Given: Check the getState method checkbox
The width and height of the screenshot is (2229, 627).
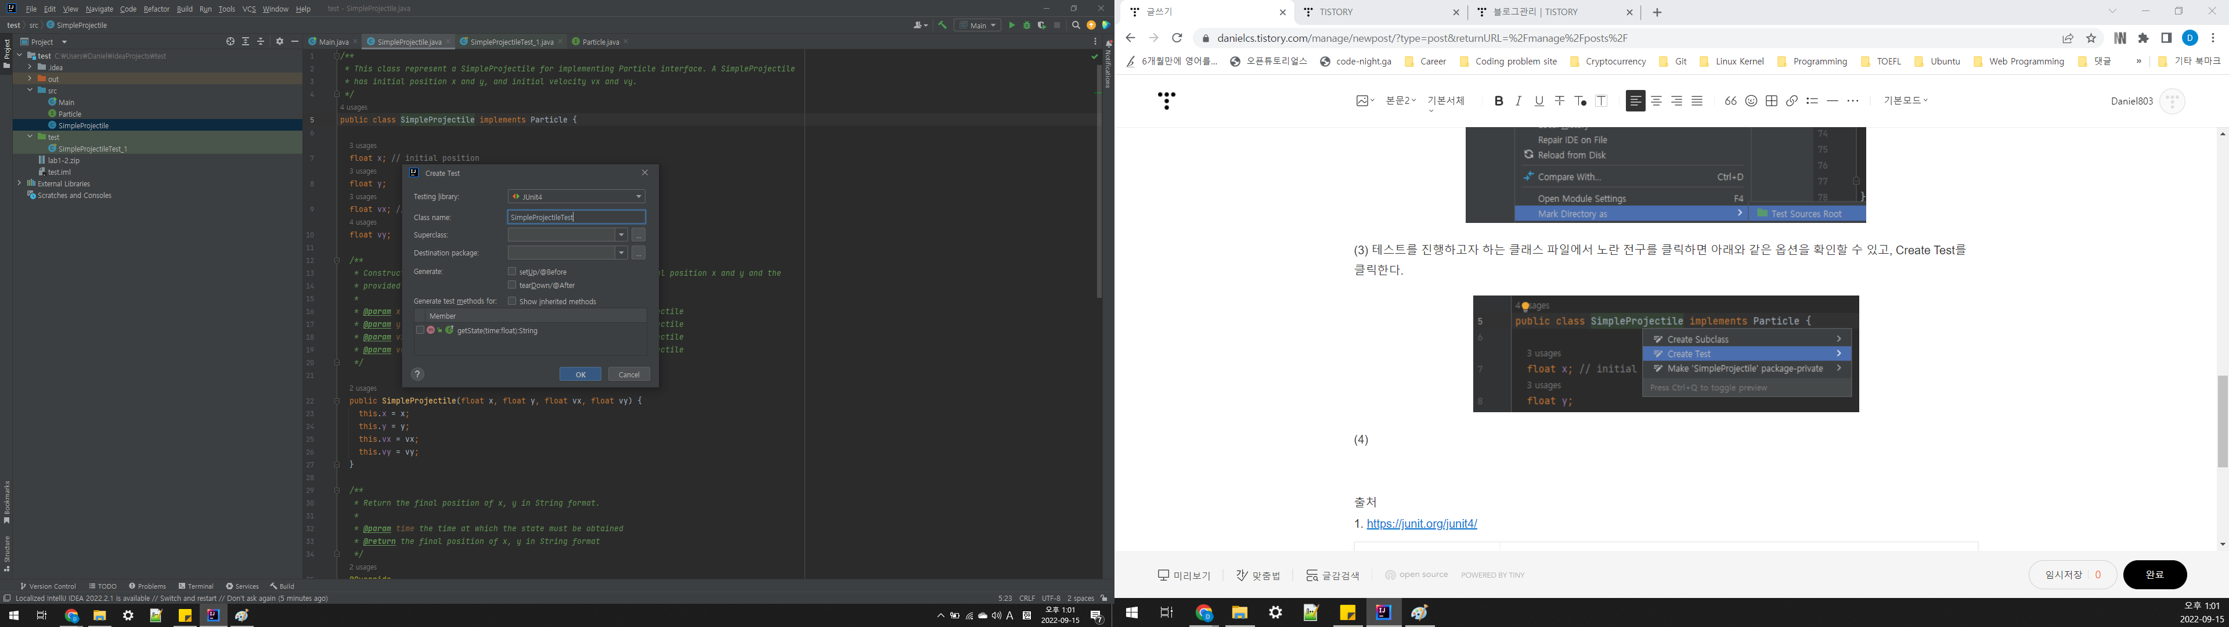Looking at the screenshot, I should [x=420, y=331].
